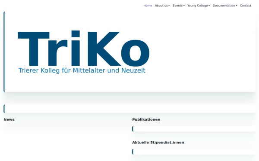259x161 pixels.
Task: Open the Contact page
Action: click(x=246, y=6)
